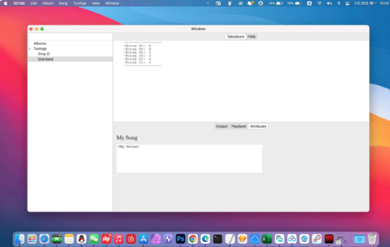Viewport: 390px width, 247px height.
Task: Click the date and time display
Action: tap(372, 3)
